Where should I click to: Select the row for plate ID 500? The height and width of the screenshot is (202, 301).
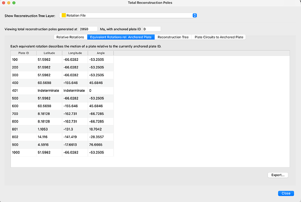tap(62, 98)
